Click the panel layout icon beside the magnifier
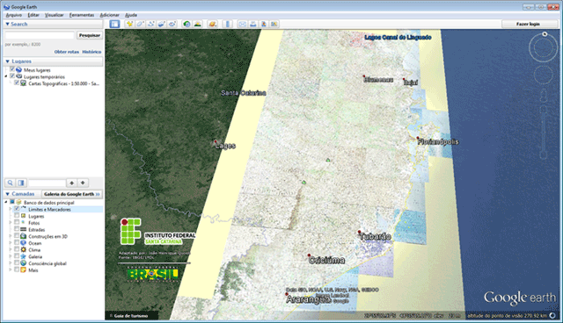This screenshot has width=563, height=323. pyautogui.click(x=21, y=183)
